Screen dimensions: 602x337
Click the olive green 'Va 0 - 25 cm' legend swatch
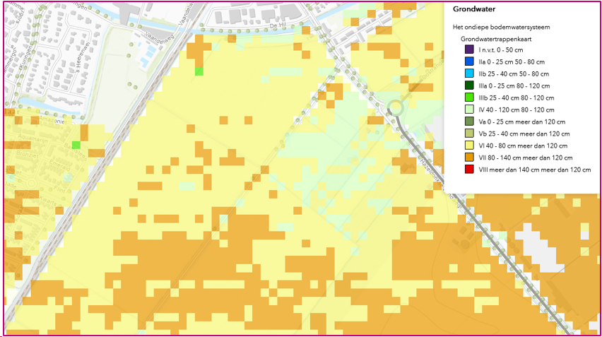469,122
